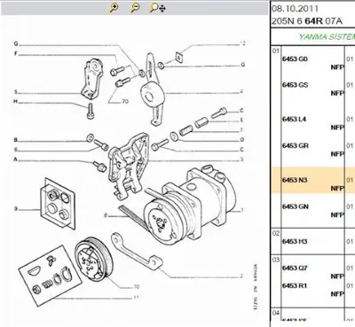Screen dimensions: 355x327
Task: Click callout number 6 on the diagram
Action: point(16,150)
